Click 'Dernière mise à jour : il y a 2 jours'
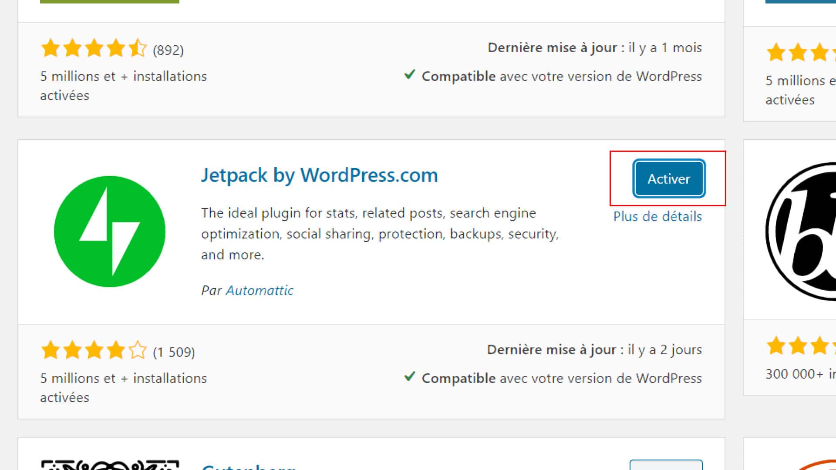836x470 pixels. 594,349
